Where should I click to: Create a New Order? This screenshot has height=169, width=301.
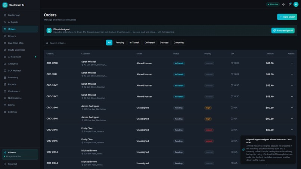(x=287, y=17)
